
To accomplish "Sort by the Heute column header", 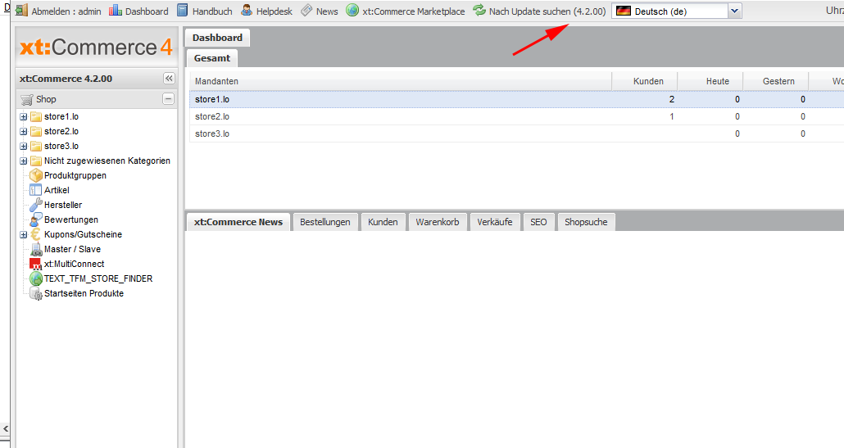I will 710,81.
